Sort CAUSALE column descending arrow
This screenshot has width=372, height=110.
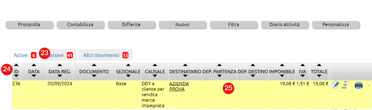click(155, 76)
